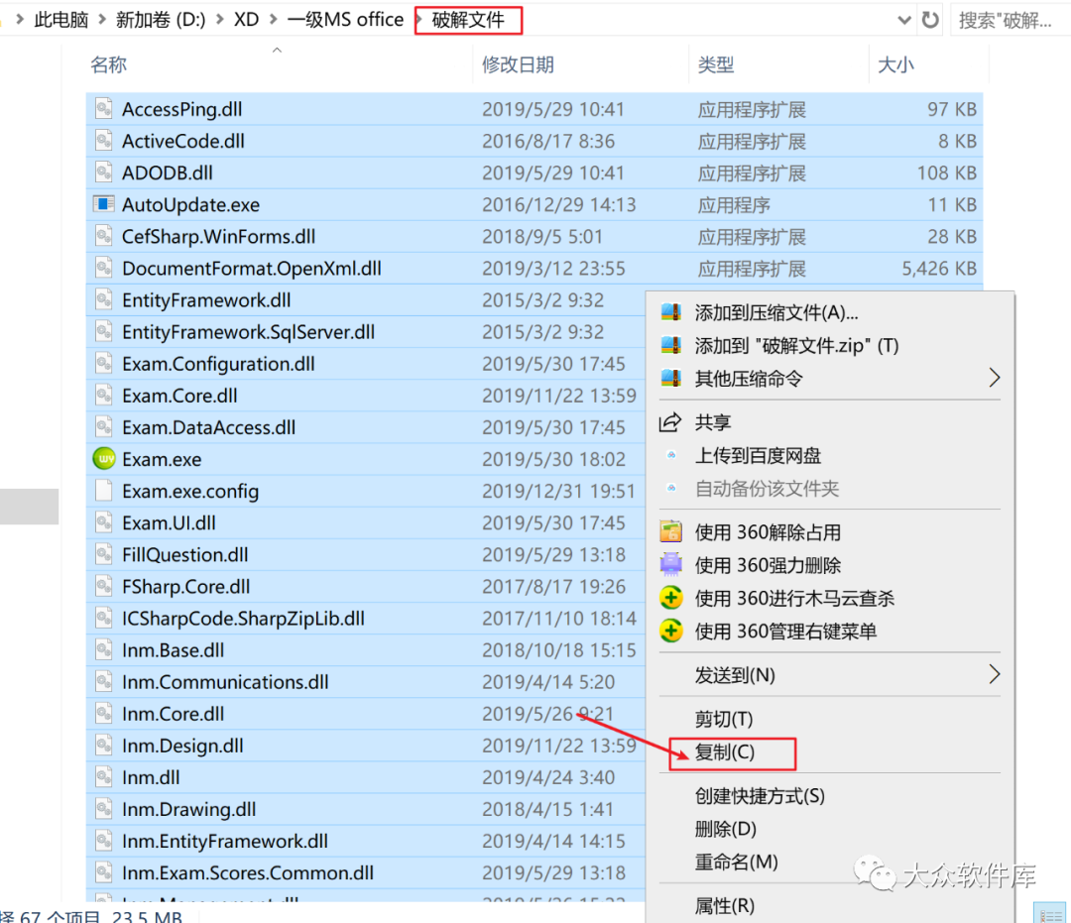Click the 破解文件 breadcrumb segment
The image size is (1071, 923).
[468, 20]
